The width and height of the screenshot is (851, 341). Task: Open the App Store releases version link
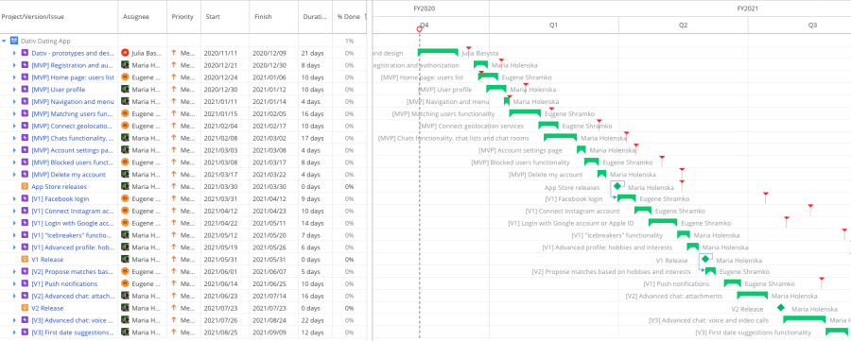point(59,186)
